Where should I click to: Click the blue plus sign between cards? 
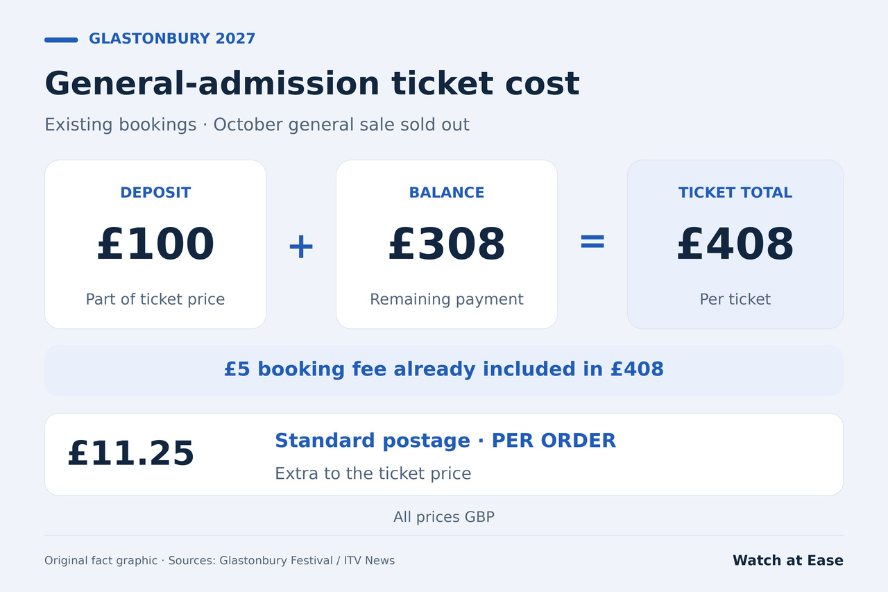tap(301, 246)
